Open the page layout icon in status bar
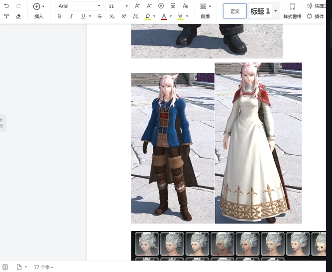Screen dimensions: 332x272 (19, 267)
